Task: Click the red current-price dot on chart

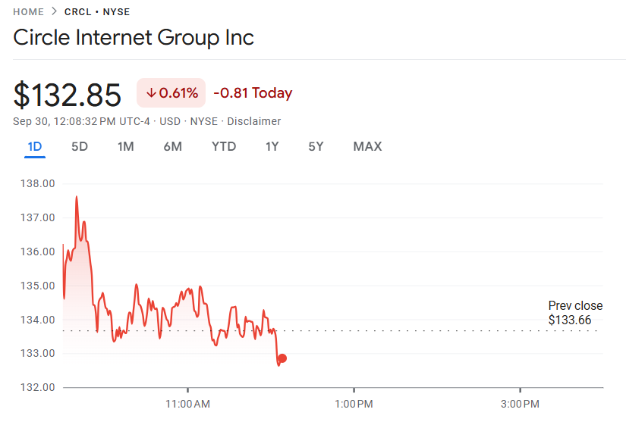Action: coord(282,358)
